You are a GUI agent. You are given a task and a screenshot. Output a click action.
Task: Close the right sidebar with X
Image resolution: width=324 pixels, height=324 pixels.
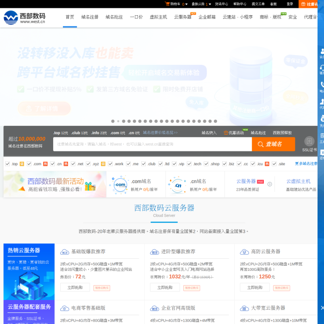[322, 308]
